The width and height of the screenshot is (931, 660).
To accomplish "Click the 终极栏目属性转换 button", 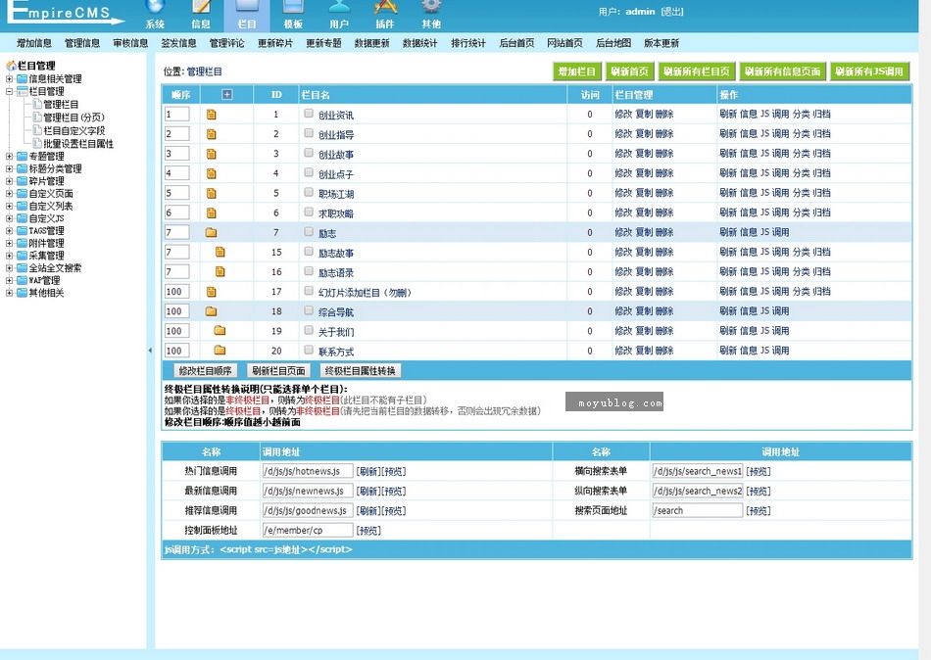I will point(360,371).
